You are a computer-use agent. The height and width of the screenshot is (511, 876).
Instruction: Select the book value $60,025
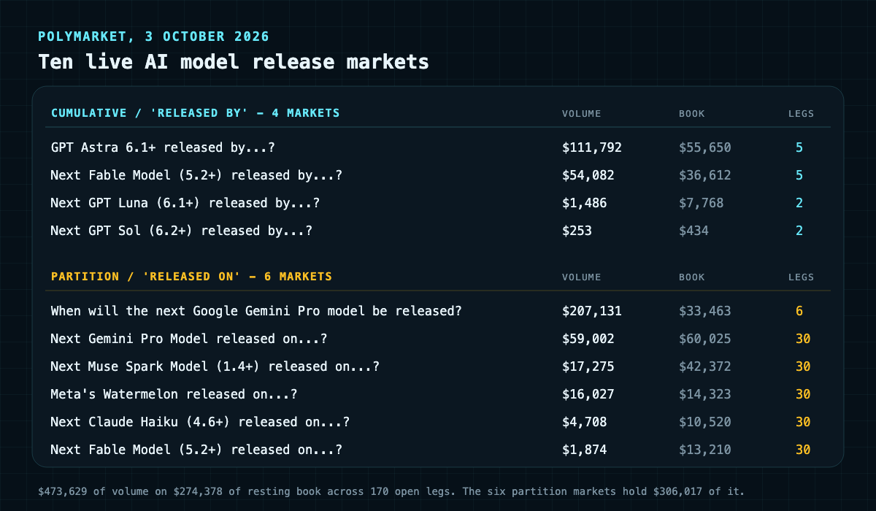pos(705,339)
